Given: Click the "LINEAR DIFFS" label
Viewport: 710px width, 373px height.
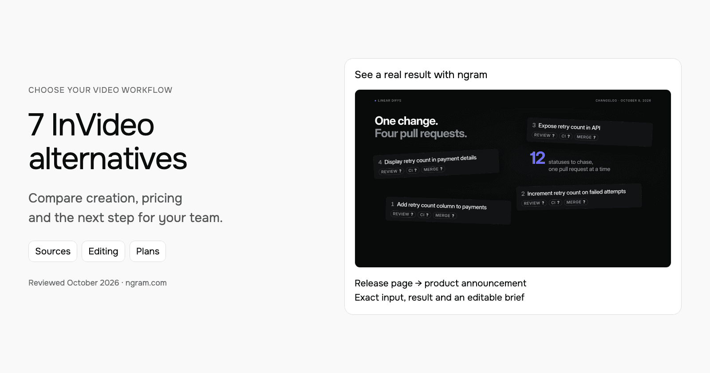Looking at the screenshot, I should (x=389, y=101).
